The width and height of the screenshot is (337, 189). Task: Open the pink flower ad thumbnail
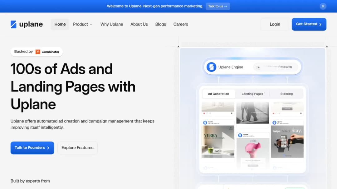click(x=253, y=153)
